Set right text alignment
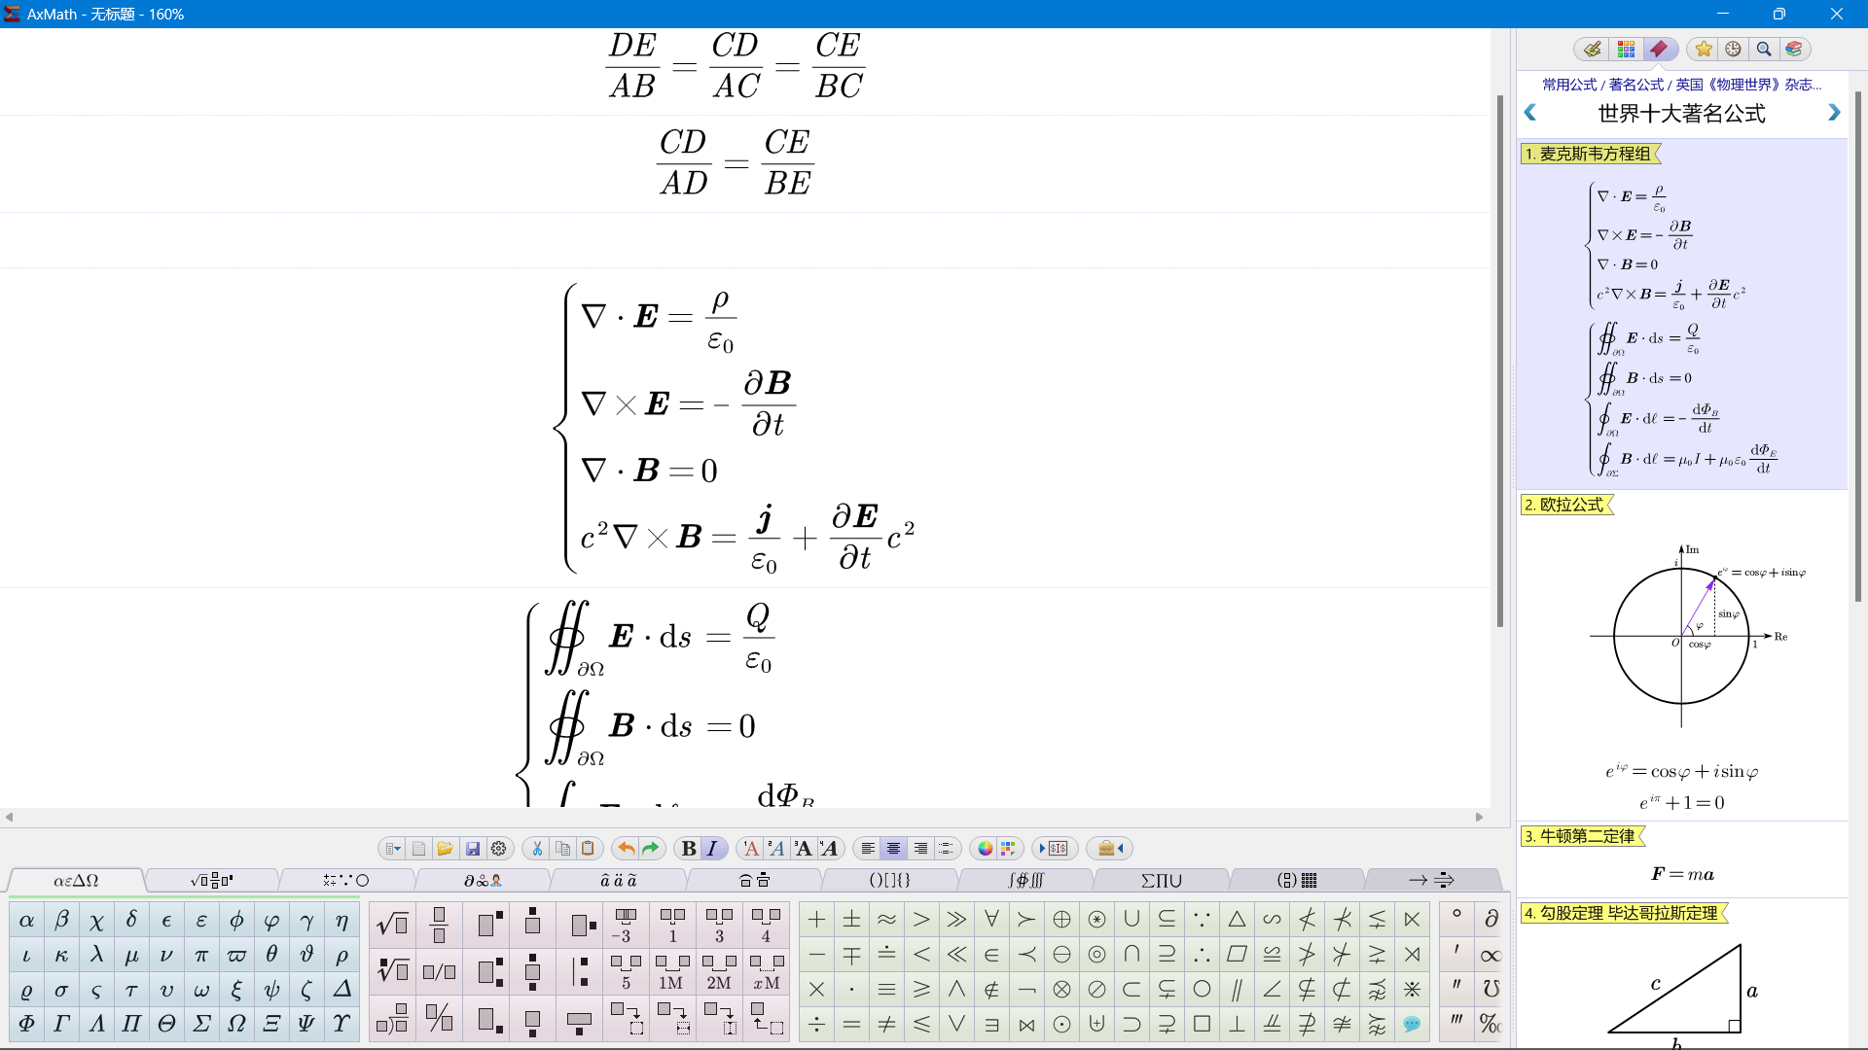1868x1050 pixels. (x=919, y=849)
